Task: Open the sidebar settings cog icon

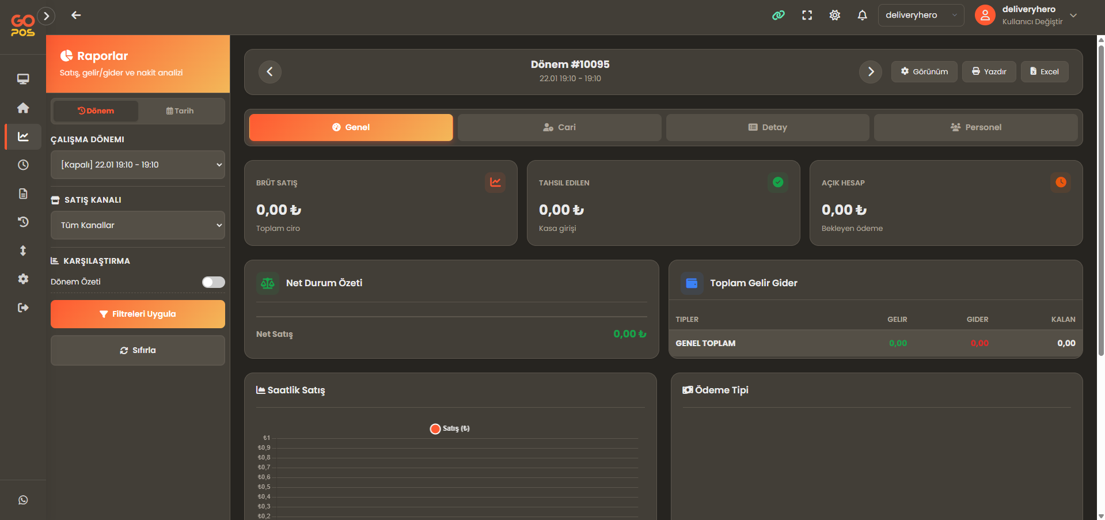Action: 23,279
